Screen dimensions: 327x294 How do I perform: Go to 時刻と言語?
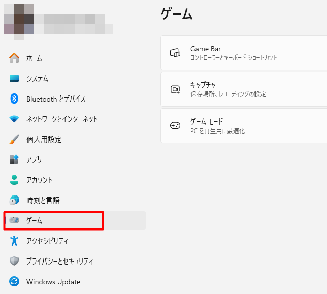[75, 200]
